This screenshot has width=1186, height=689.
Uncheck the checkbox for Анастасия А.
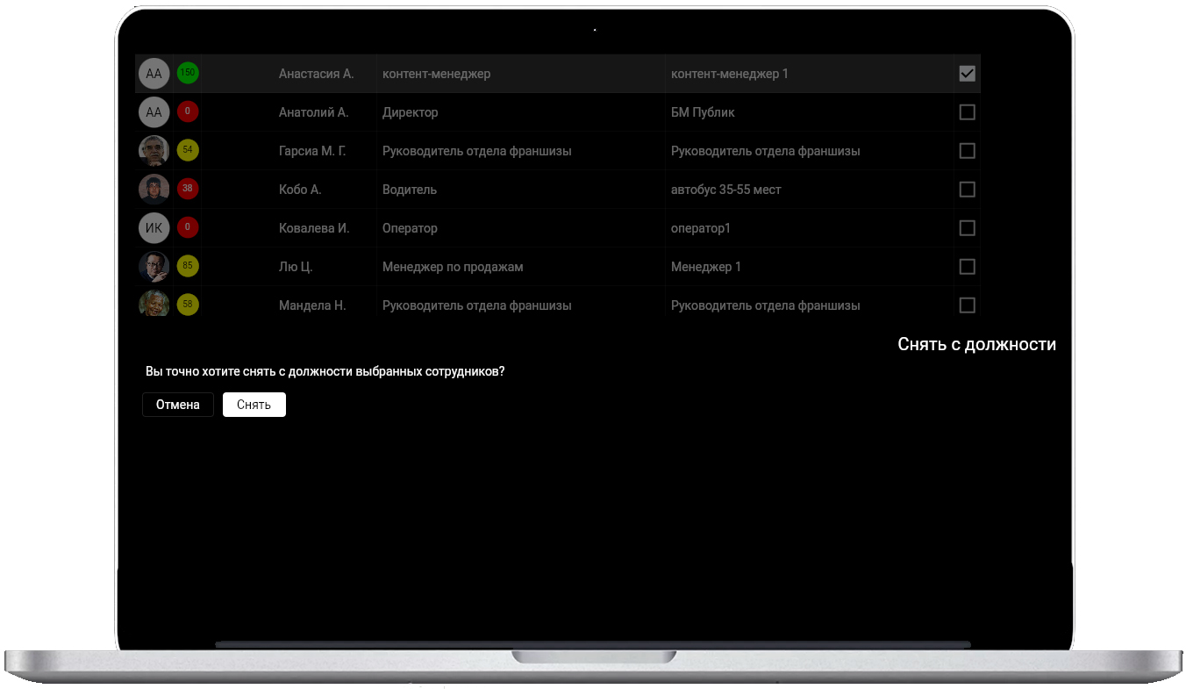967,74
